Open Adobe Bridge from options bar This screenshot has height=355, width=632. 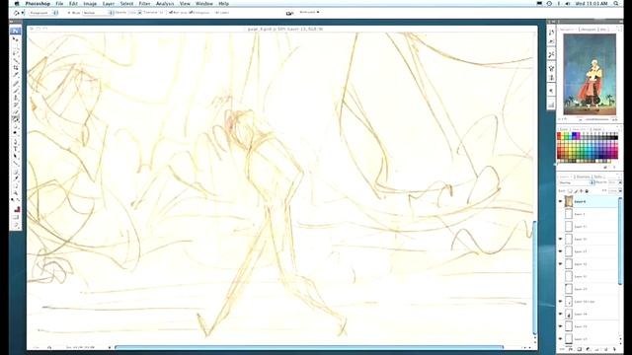coord(289,13)
